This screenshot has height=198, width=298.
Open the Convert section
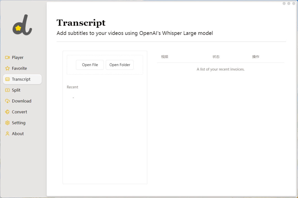19,112
